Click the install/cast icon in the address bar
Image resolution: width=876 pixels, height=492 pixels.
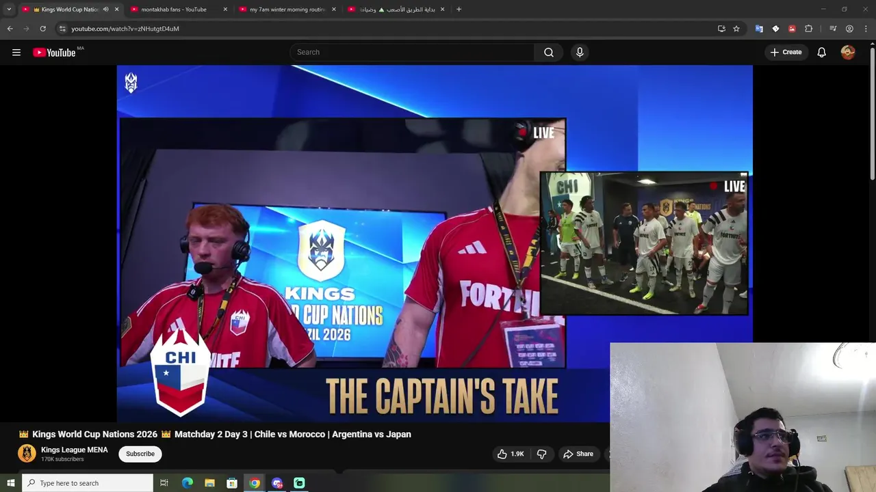(x=721, y=29)
